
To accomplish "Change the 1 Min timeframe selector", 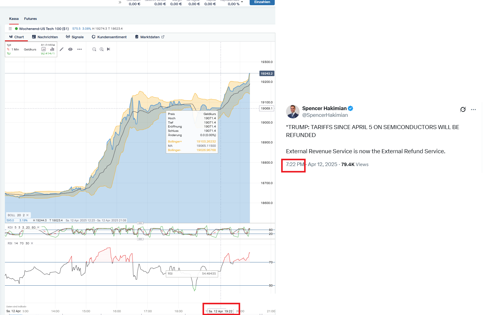I will [x=15, y=50].
